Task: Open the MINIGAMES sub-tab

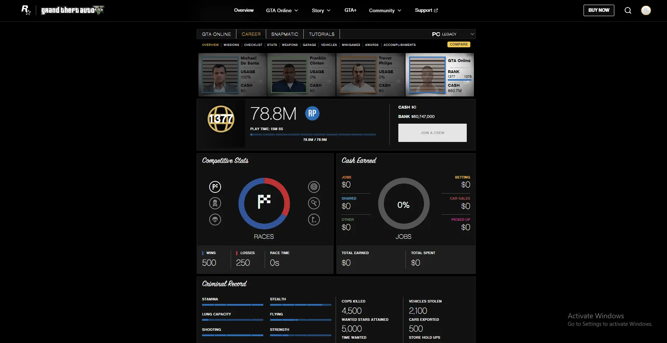Action: click(x=351, y=45)
